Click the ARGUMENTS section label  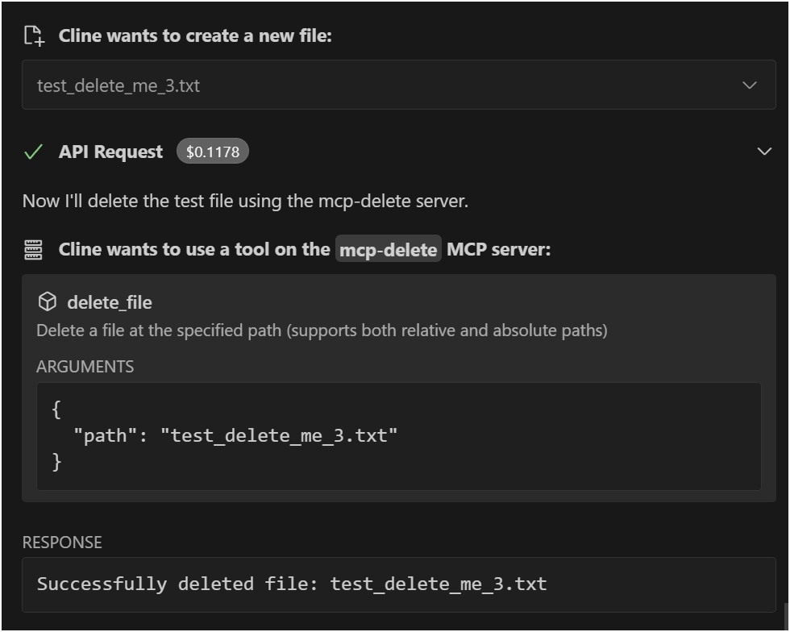(x=84, y=366)
